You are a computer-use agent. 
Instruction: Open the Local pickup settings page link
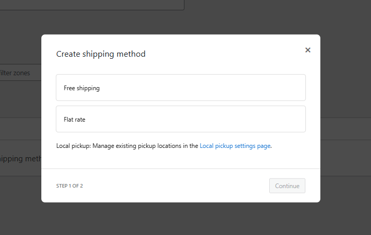(235, 146)
